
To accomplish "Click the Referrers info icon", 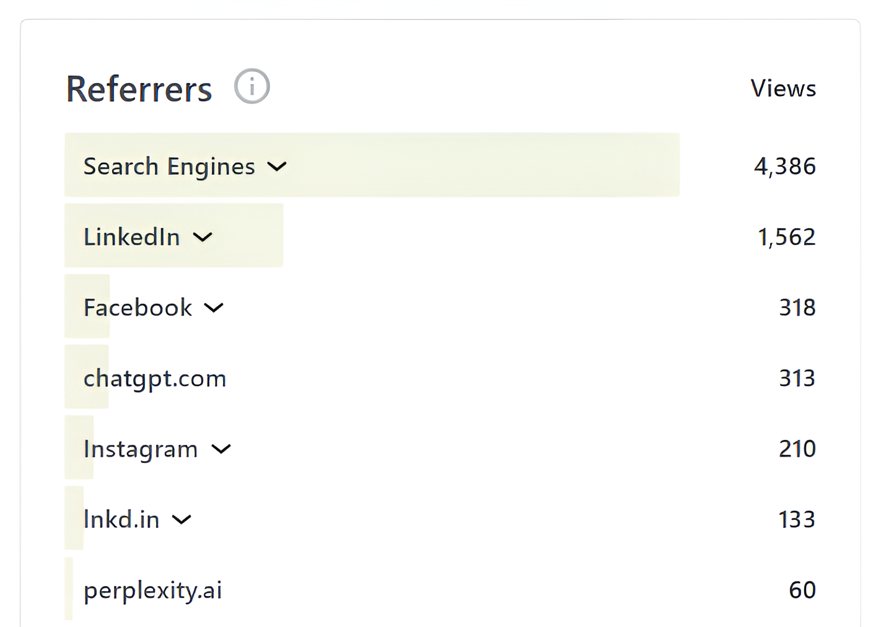I will point(252,86).
